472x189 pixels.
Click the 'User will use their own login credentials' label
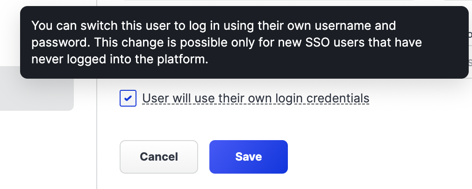pos(256,99)
